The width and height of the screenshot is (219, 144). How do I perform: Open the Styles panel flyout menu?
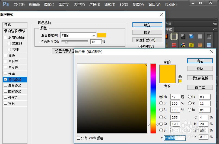point(215,29)
